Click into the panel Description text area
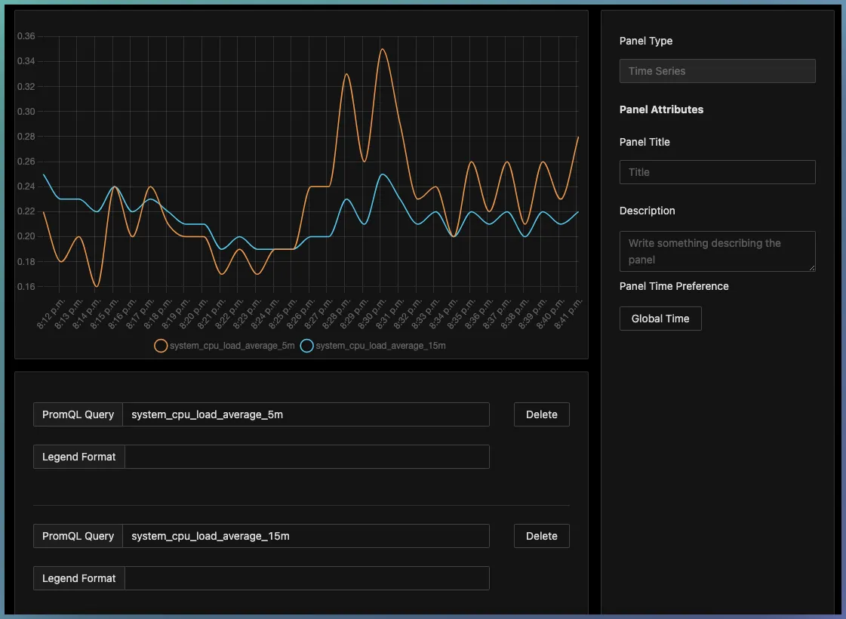846x619 pixels. pyautogui.click(x=717, y=251)
